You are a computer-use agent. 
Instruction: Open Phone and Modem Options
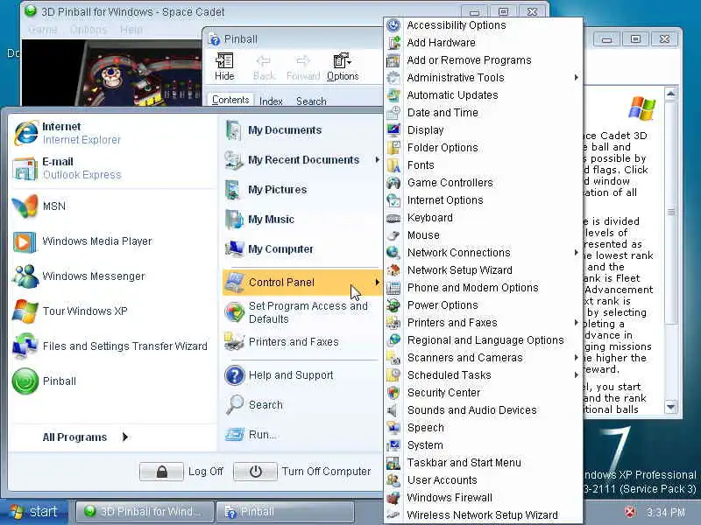[484, 288]
